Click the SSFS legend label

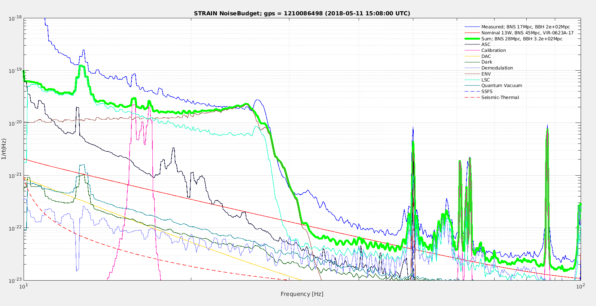487,92
